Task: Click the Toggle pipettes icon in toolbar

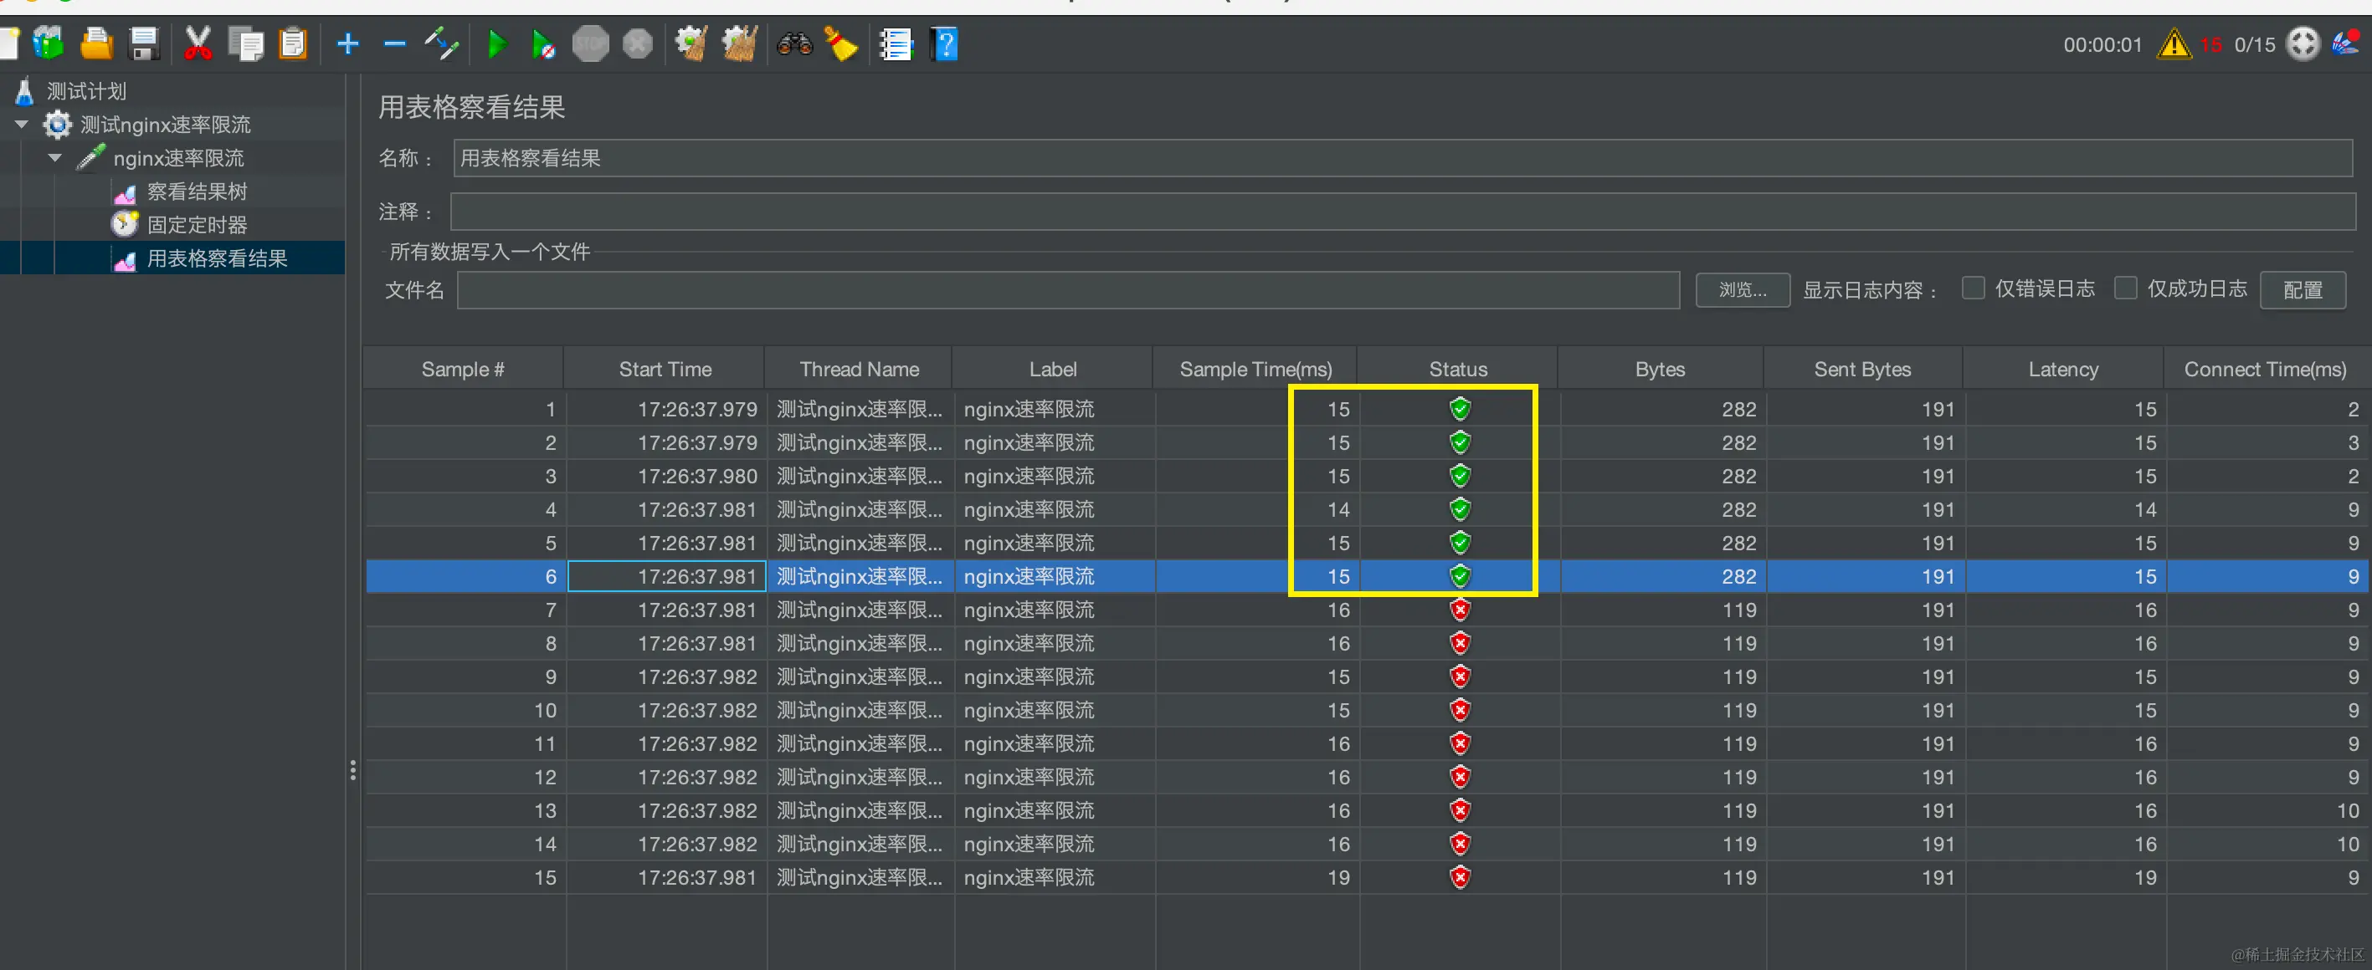Action: coord(442,43)
